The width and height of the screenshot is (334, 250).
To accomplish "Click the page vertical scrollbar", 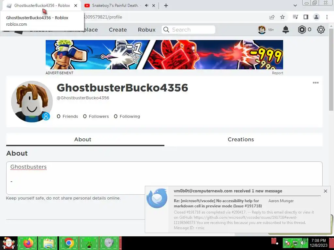I will pos(331,70).
